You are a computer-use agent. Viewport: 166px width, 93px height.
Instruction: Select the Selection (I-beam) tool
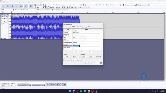coord(36,5)
